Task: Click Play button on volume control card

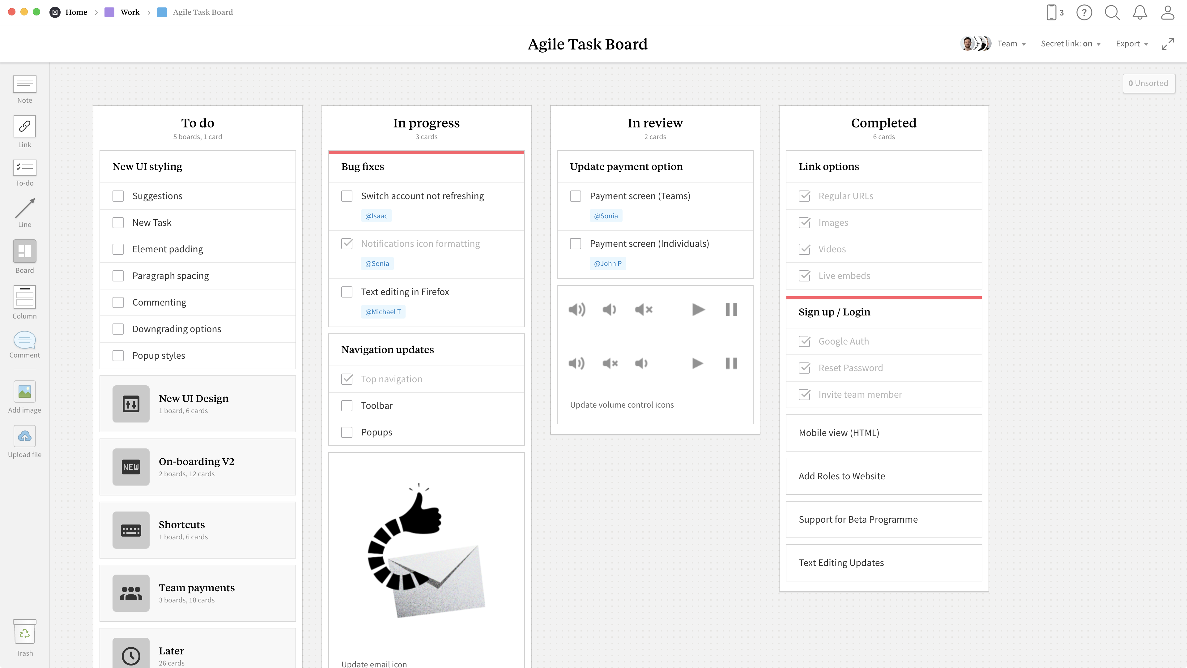Action: 699,309
